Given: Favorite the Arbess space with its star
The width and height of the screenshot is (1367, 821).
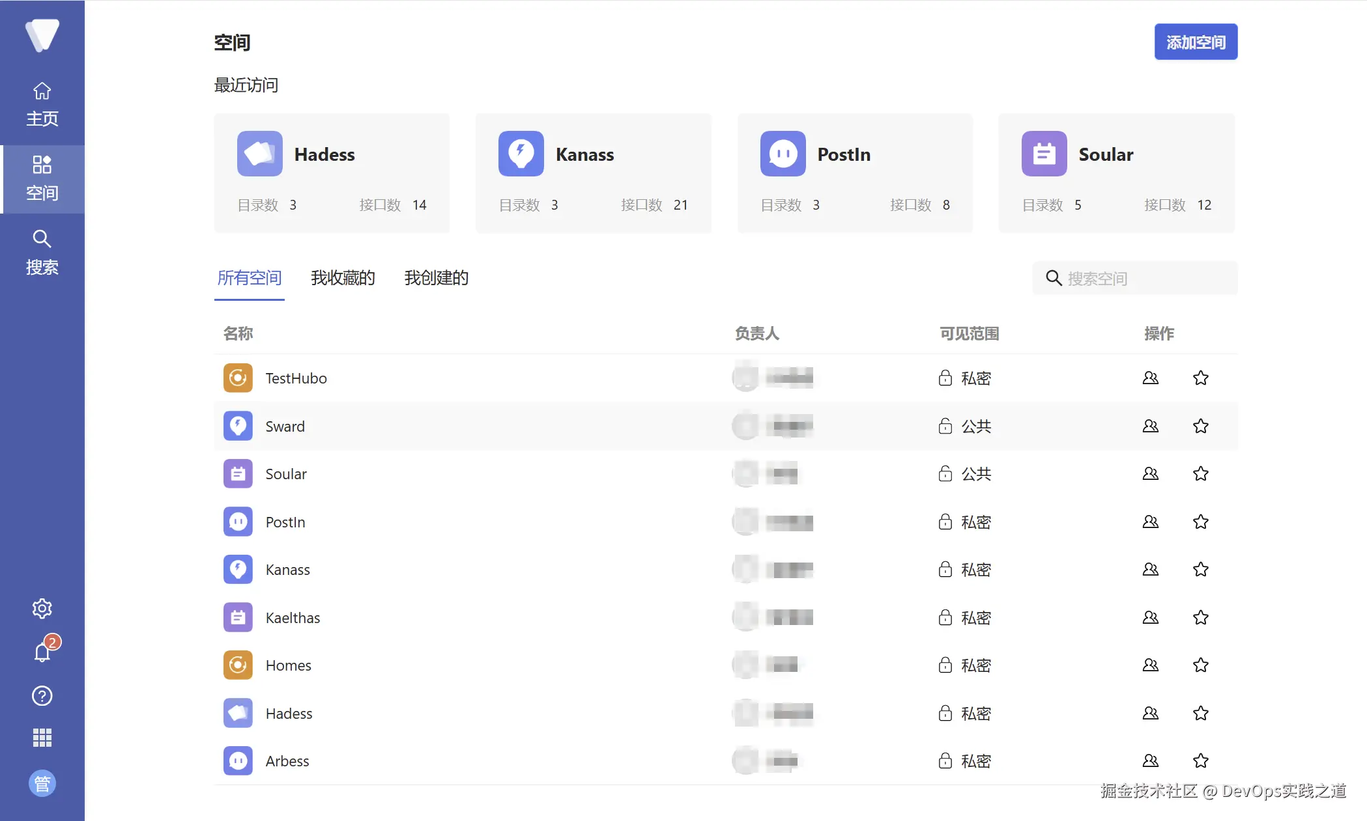Looking at the screenshot, I should (x=1200, y=760).
